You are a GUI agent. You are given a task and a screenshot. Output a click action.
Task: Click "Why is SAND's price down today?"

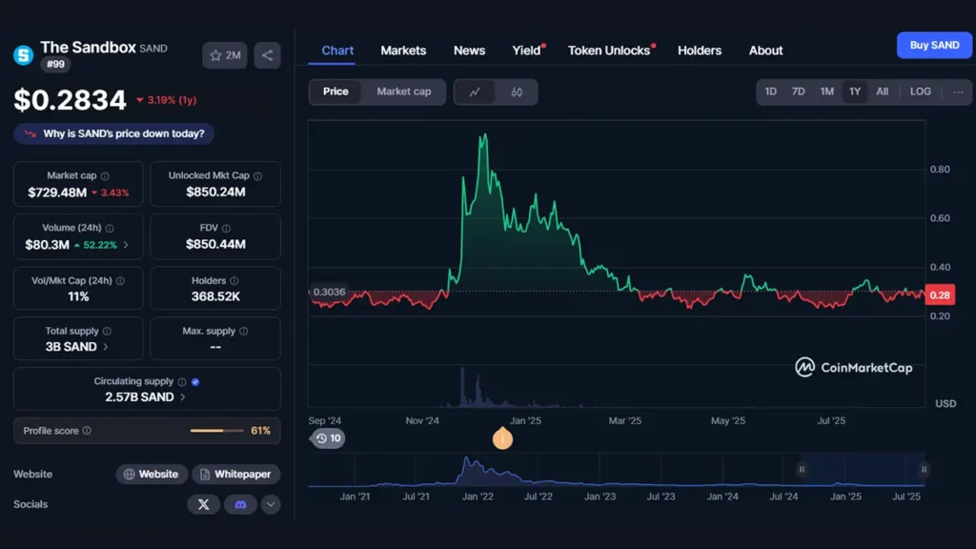click(114, 133)
